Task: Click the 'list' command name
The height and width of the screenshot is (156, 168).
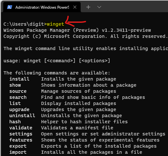Action: (x=15, y=103)
